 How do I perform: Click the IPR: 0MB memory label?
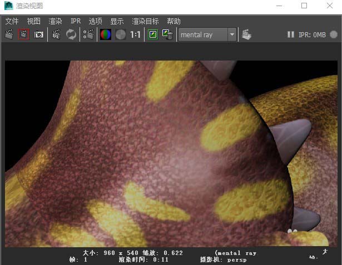pyautogui.click(x=312, y=34)
